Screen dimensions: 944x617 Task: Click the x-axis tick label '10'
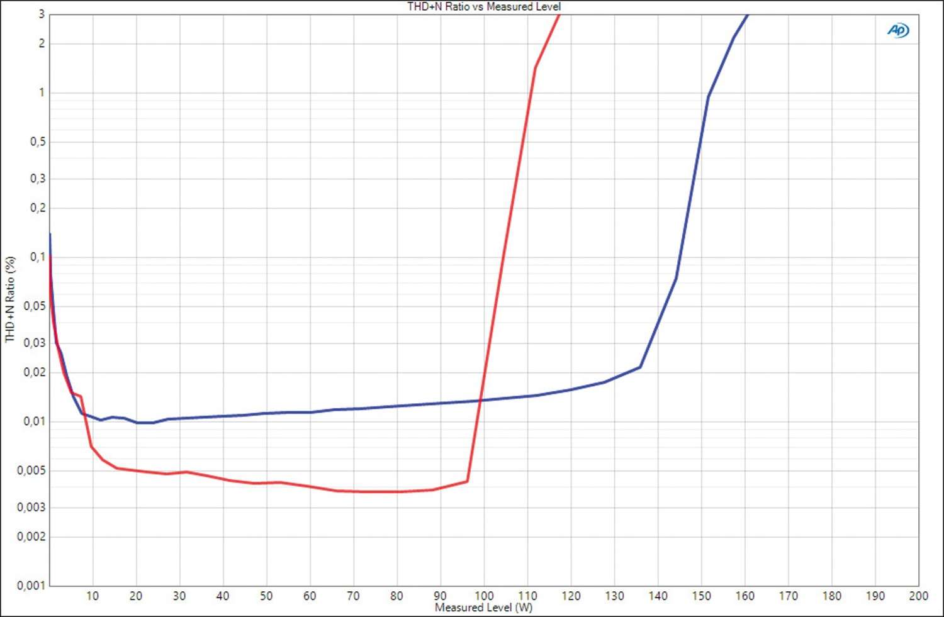93,596
